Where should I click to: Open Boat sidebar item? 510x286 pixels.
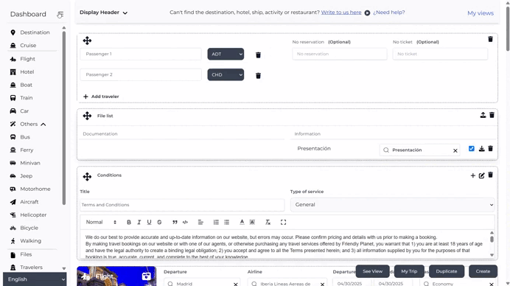(x=26, y=85)
